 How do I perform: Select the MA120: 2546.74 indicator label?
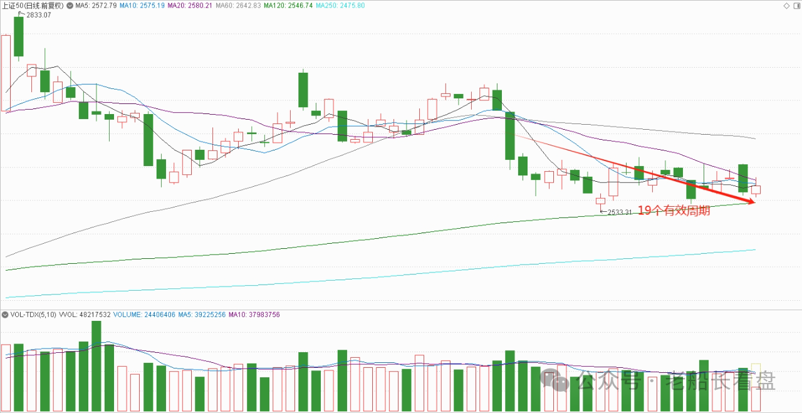(288, 6)
